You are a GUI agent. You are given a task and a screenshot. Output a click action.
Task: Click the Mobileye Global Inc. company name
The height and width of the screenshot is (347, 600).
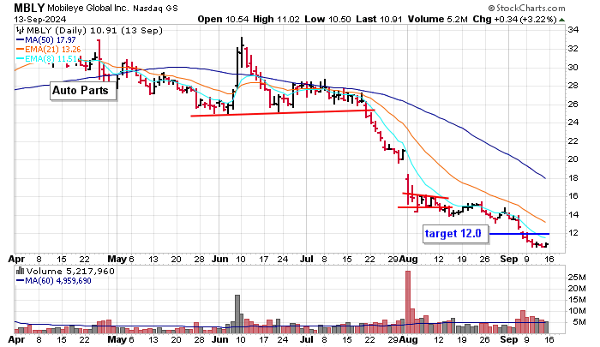tap(88, 8)
